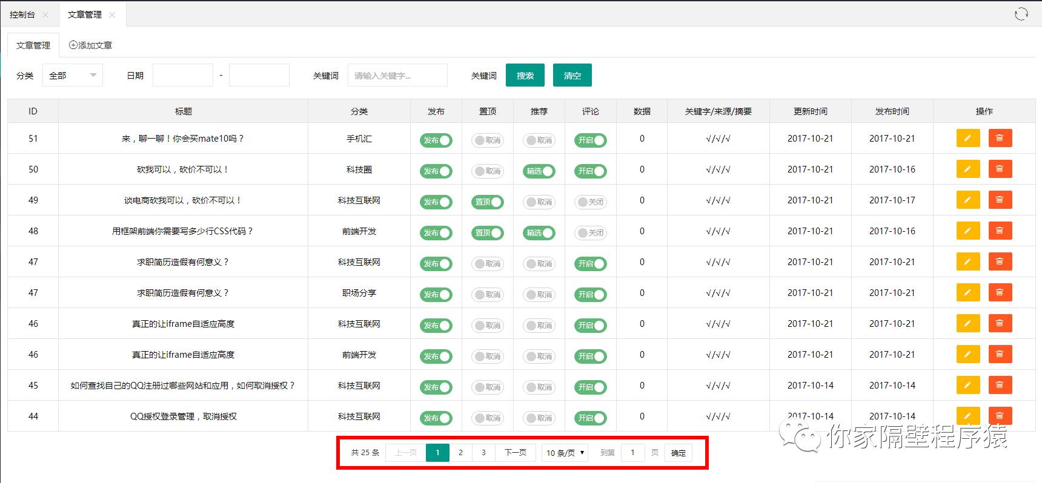Viewport: 1042px width, 483px height.
Task: Turn off 精选 switch for article 48
Action: coord(539,233)
